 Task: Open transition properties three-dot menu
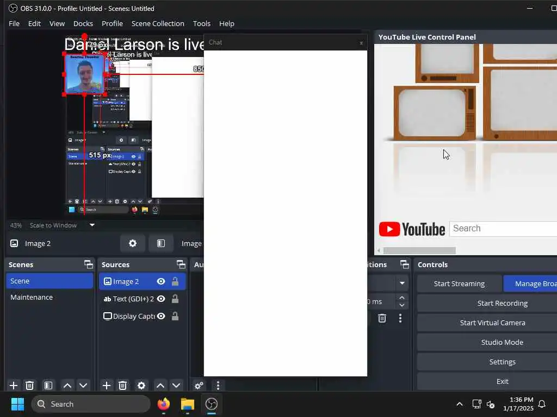[x=400, y=318]
